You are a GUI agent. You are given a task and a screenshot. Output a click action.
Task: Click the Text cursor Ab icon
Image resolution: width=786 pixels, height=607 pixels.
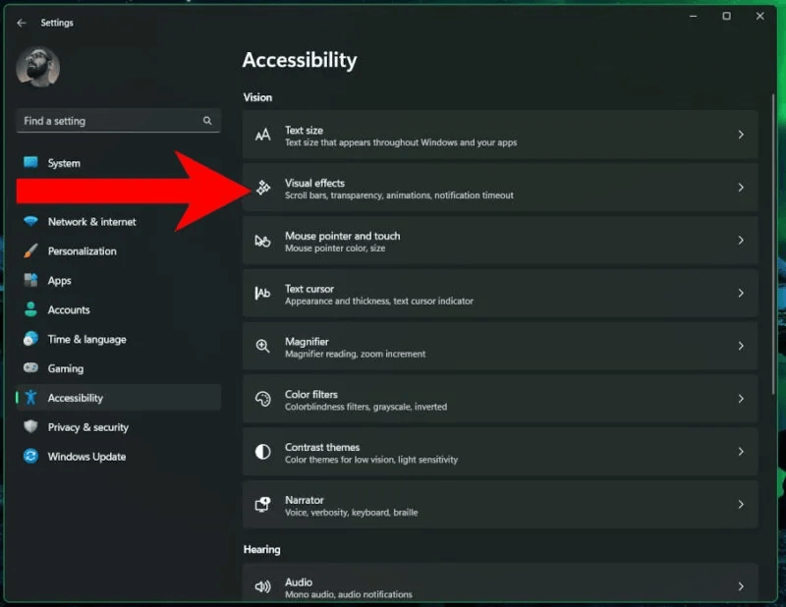pyautogui.click(x=262, y=294)
